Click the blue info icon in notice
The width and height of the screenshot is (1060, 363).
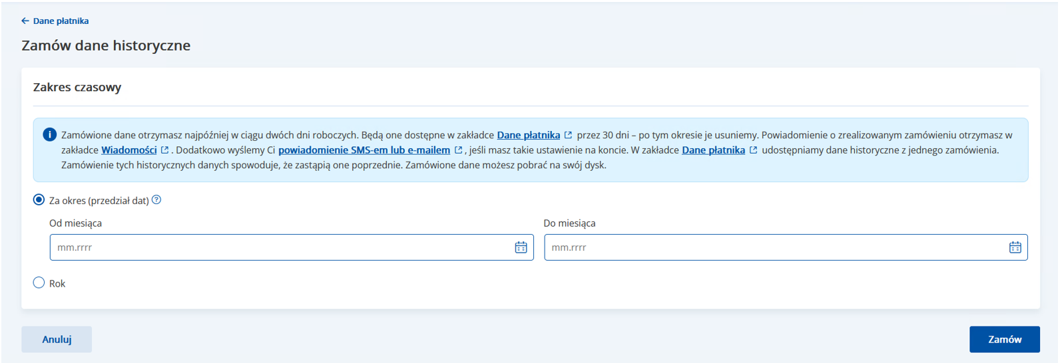click(x=49, y=134)
